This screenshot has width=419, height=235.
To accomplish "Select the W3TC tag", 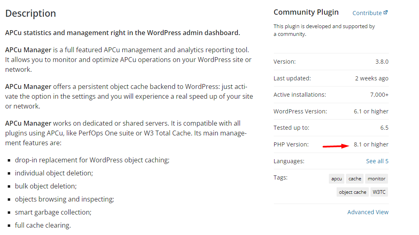I will (x=379, y=192).
